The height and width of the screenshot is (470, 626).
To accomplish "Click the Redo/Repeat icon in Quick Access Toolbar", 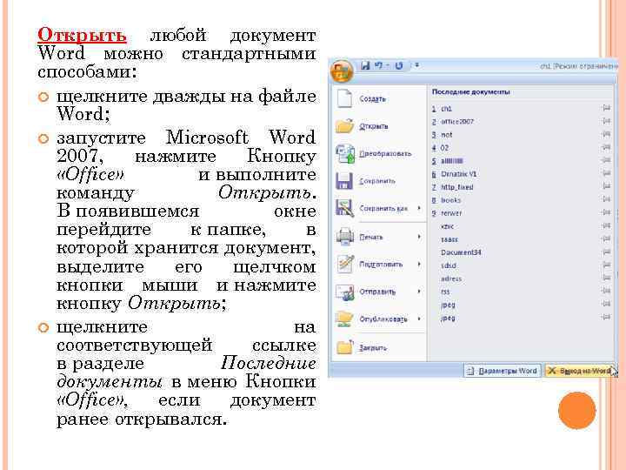I will pos(398,65).
